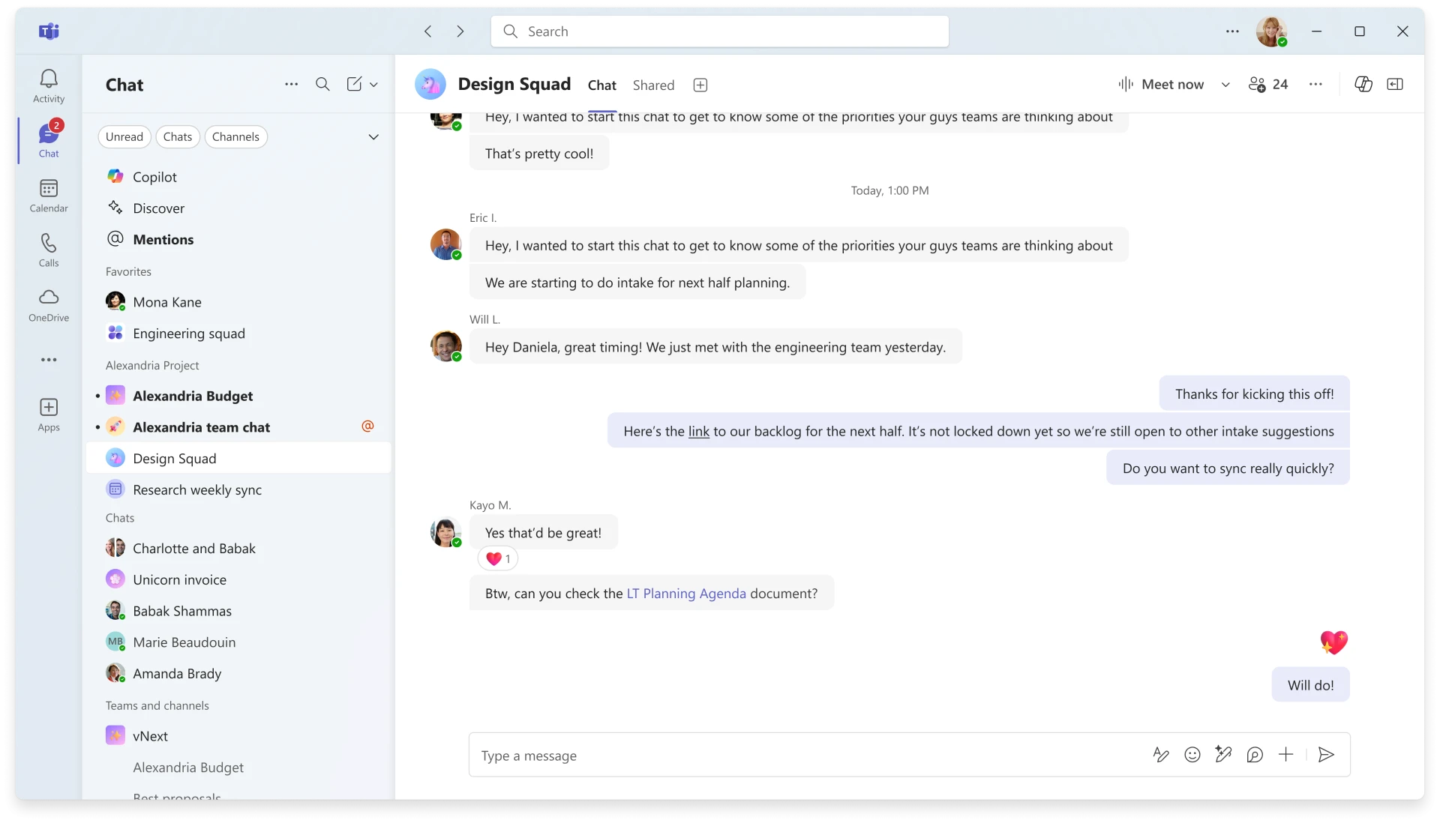Open the emoji picker icon
Viewport: 1440px width, 823px height.
pyautogui.click(x=1192, y=755)
